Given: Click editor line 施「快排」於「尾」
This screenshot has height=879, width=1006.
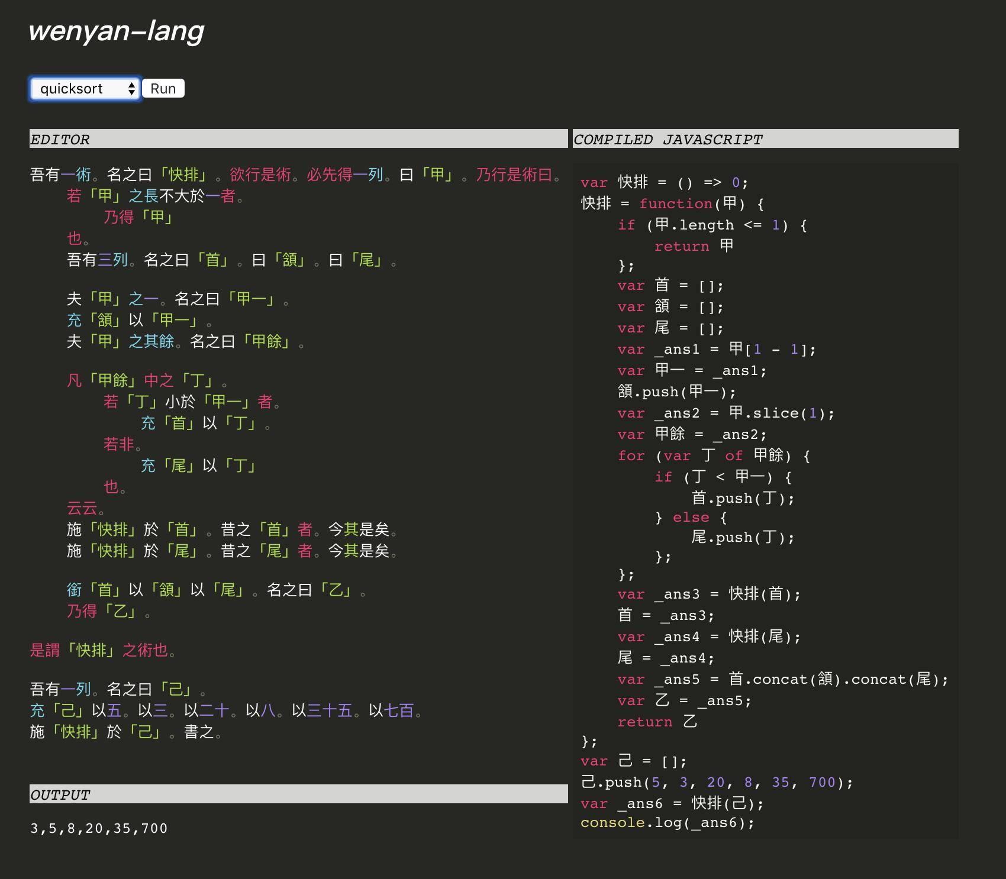Looking at the screenshot, I should 232,551.
